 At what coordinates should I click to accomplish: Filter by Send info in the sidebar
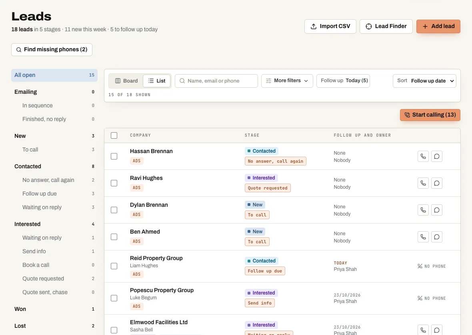pyautogui.click(x=54, y=251)
